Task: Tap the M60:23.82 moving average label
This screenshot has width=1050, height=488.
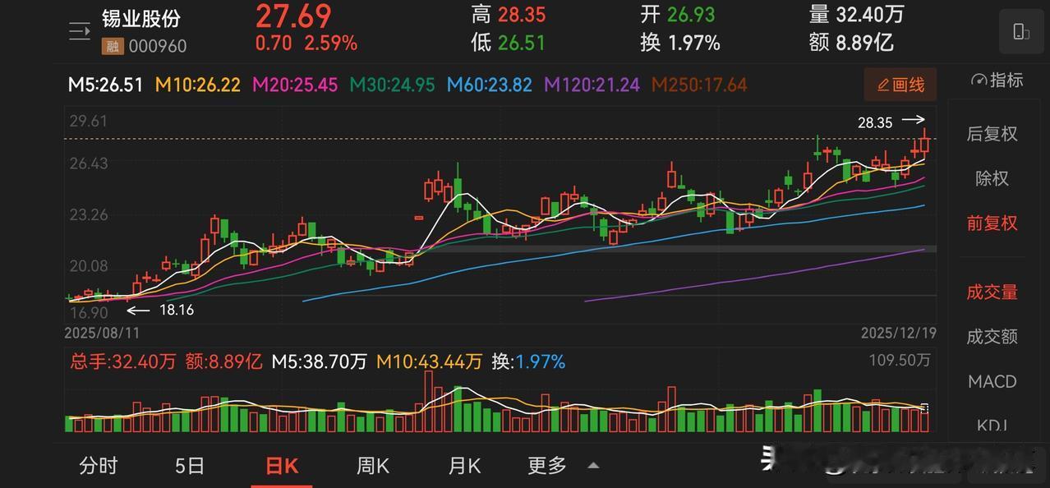Action: [489, 85]
